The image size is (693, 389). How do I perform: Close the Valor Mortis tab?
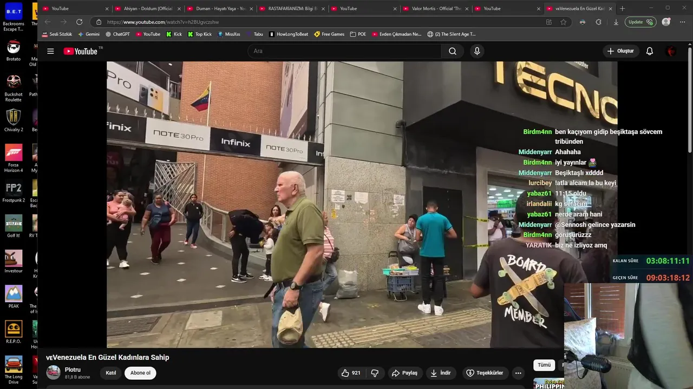tap(467, 9)
